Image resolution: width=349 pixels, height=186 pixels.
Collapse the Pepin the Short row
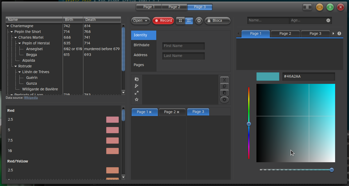coord(12,32)
